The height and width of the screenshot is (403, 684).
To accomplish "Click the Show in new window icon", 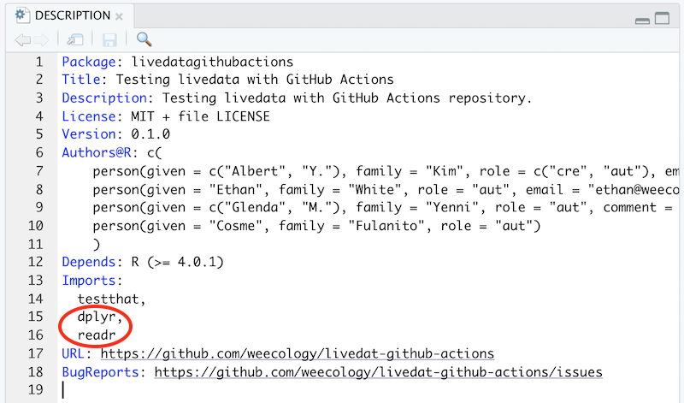I will click(76, 39).
